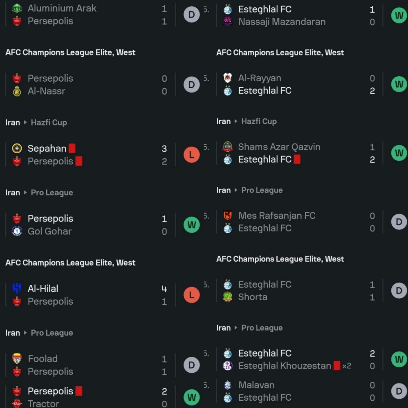Open the Hazfi Cup link in the right column

coord(259,121)
